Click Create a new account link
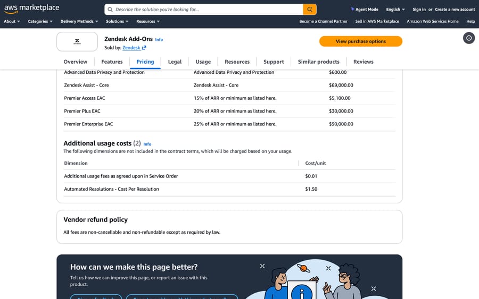Image resolution: width=479 pixels, height=299 pixels. point(455,10)
